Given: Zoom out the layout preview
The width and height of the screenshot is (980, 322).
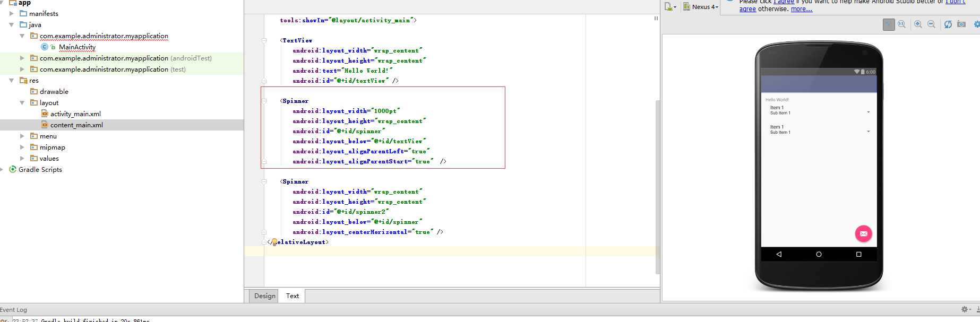Looking at the screenshot, I should pos(931,24).
